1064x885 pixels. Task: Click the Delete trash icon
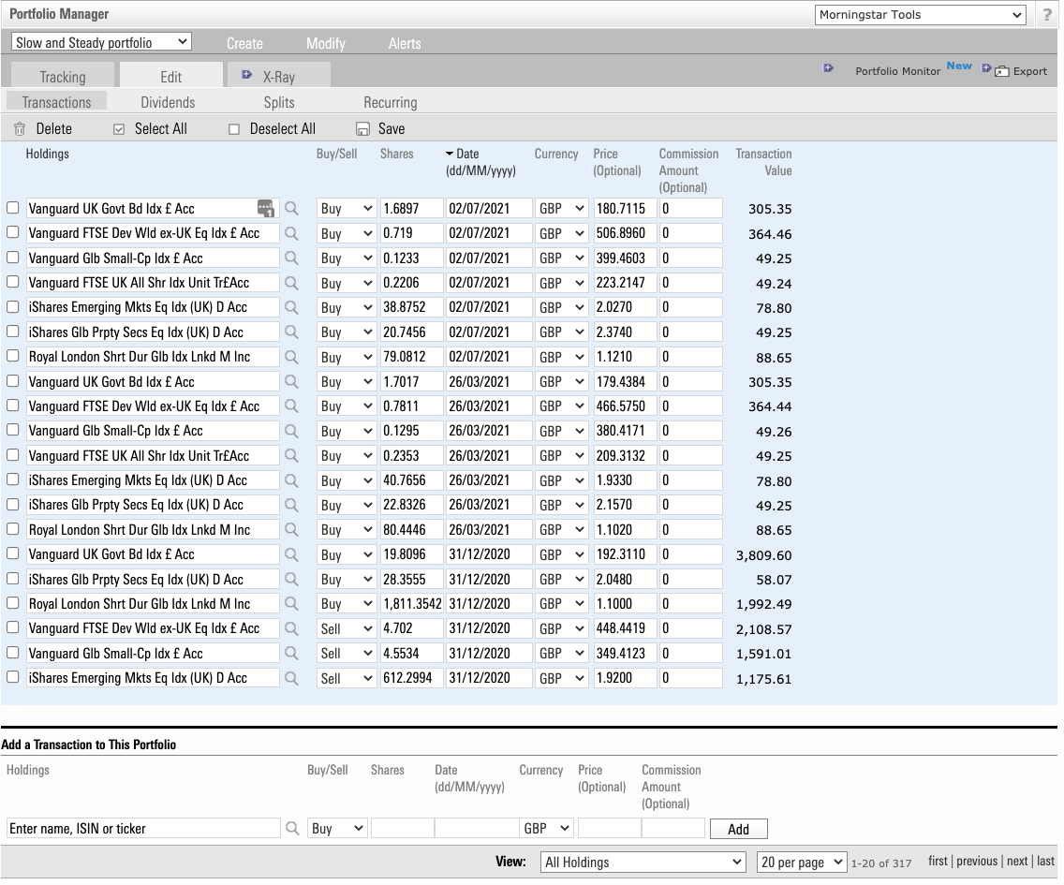(x=20, y=128)
